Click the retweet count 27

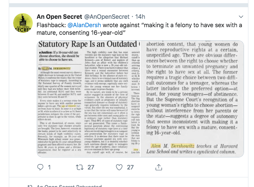point(91,167)
